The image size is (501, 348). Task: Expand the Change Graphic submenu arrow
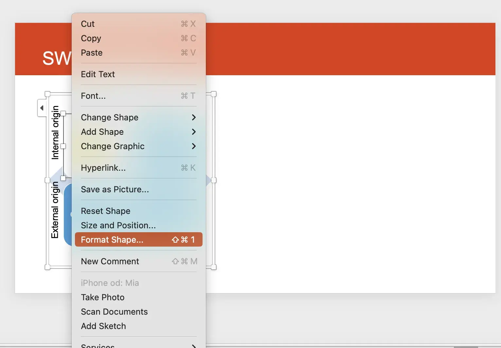pyautogui.click(x=193, y=146)
